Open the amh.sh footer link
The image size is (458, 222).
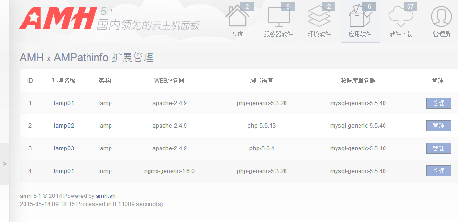pos(106,196)
